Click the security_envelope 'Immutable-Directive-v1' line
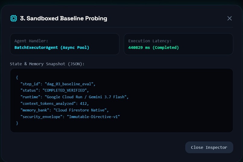The image size is (243, 162). tap(70, 117)
